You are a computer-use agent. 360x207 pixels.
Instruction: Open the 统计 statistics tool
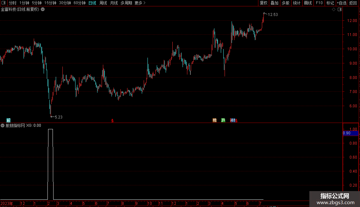point(297,3)
